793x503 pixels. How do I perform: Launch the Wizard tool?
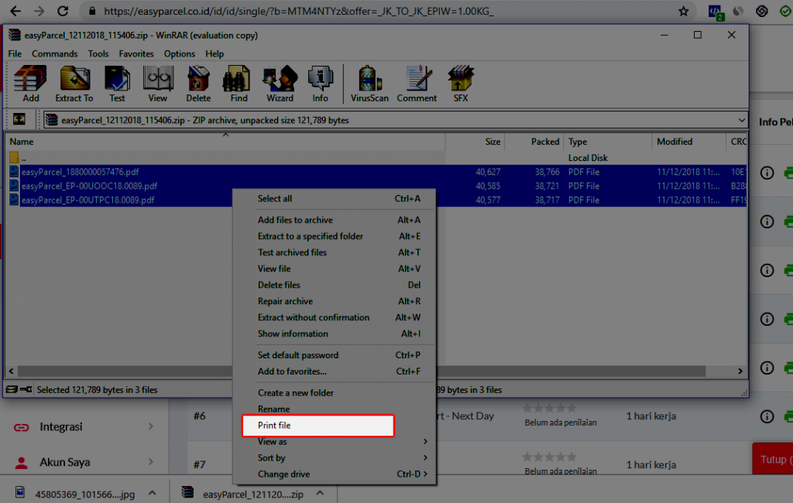(280, 84)
